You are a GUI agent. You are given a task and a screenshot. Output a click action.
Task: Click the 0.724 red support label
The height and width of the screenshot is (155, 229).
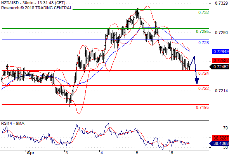203,73
